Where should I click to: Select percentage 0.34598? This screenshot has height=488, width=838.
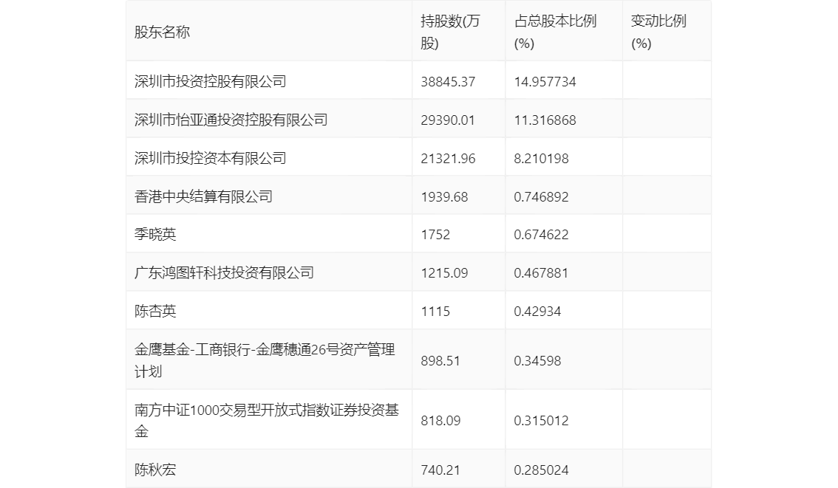click(x=538, y=361)
